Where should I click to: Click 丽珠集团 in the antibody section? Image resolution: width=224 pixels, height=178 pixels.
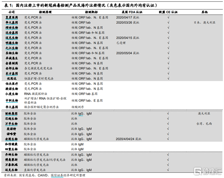pyautogui.click(x=11, y=114)
